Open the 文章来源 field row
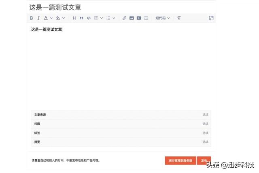 click(121, 115)
